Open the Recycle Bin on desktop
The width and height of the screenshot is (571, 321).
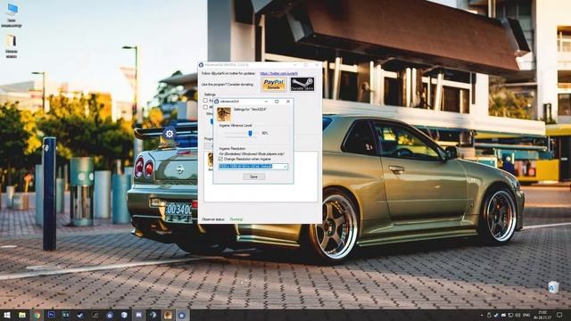click(553, 287)
